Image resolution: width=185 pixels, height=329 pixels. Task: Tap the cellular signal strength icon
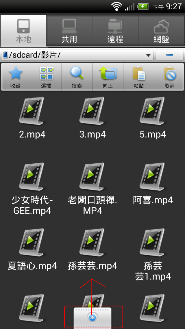pos(129,7)
